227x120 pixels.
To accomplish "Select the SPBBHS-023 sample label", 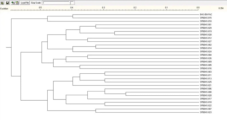I will coord(206,112).
